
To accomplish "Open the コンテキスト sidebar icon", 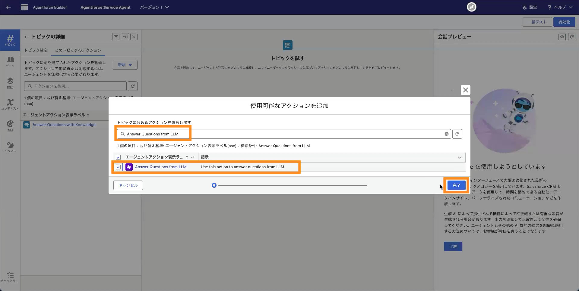I will (x=10, y=104).
